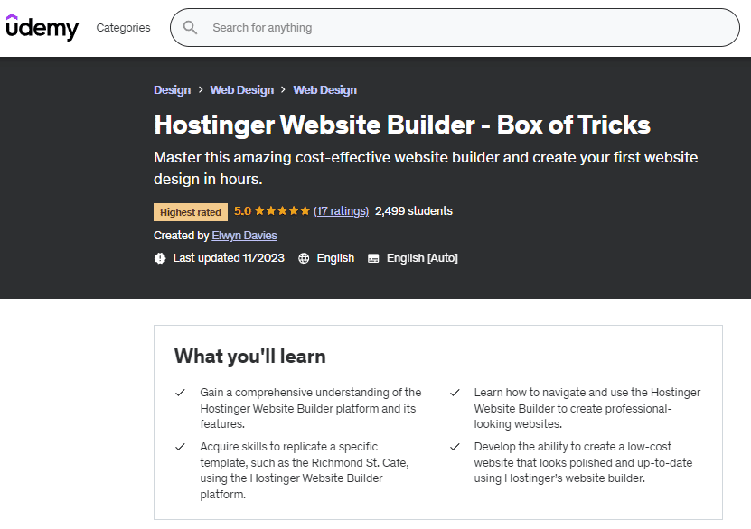Open the first Web Design breadcrumb

tap(242, 90)
